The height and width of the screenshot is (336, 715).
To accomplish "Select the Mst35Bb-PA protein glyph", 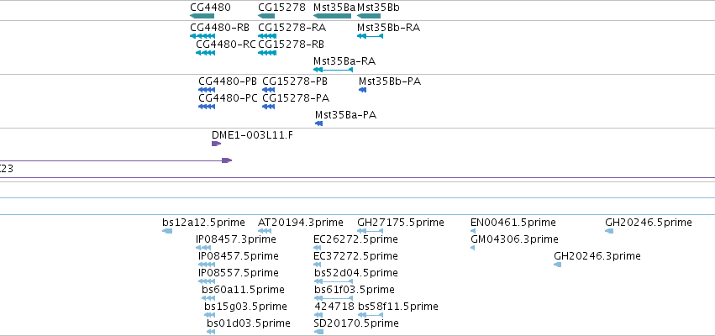I will pyautogui.click(x=362, y=90).
